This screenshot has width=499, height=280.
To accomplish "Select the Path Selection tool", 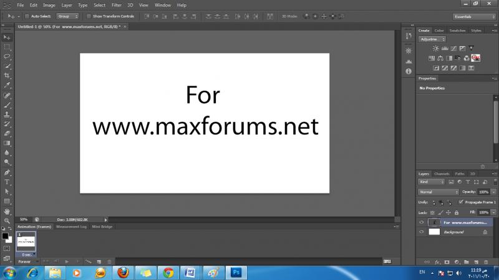I will pos(7,192).
